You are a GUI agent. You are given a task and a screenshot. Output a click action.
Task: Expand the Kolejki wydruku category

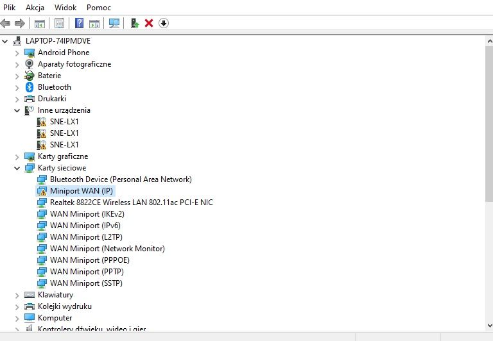point(17,307)
